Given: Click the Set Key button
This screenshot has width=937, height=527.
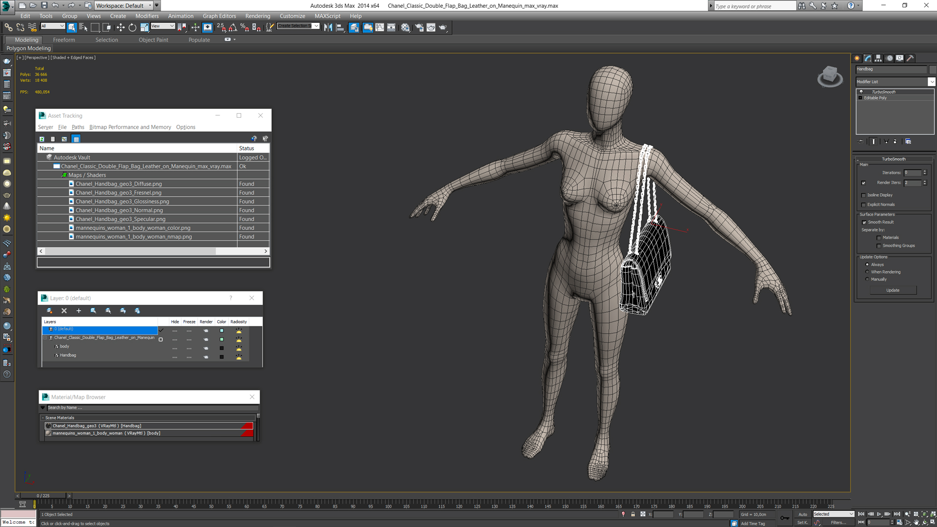Looking at the screenshot, I should coord(803,523).
